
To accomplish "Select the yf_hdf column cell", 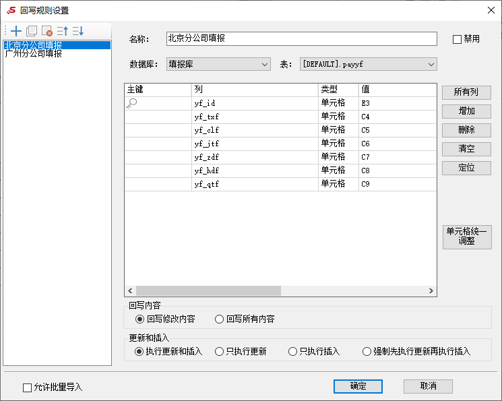I will pos(255,171).
